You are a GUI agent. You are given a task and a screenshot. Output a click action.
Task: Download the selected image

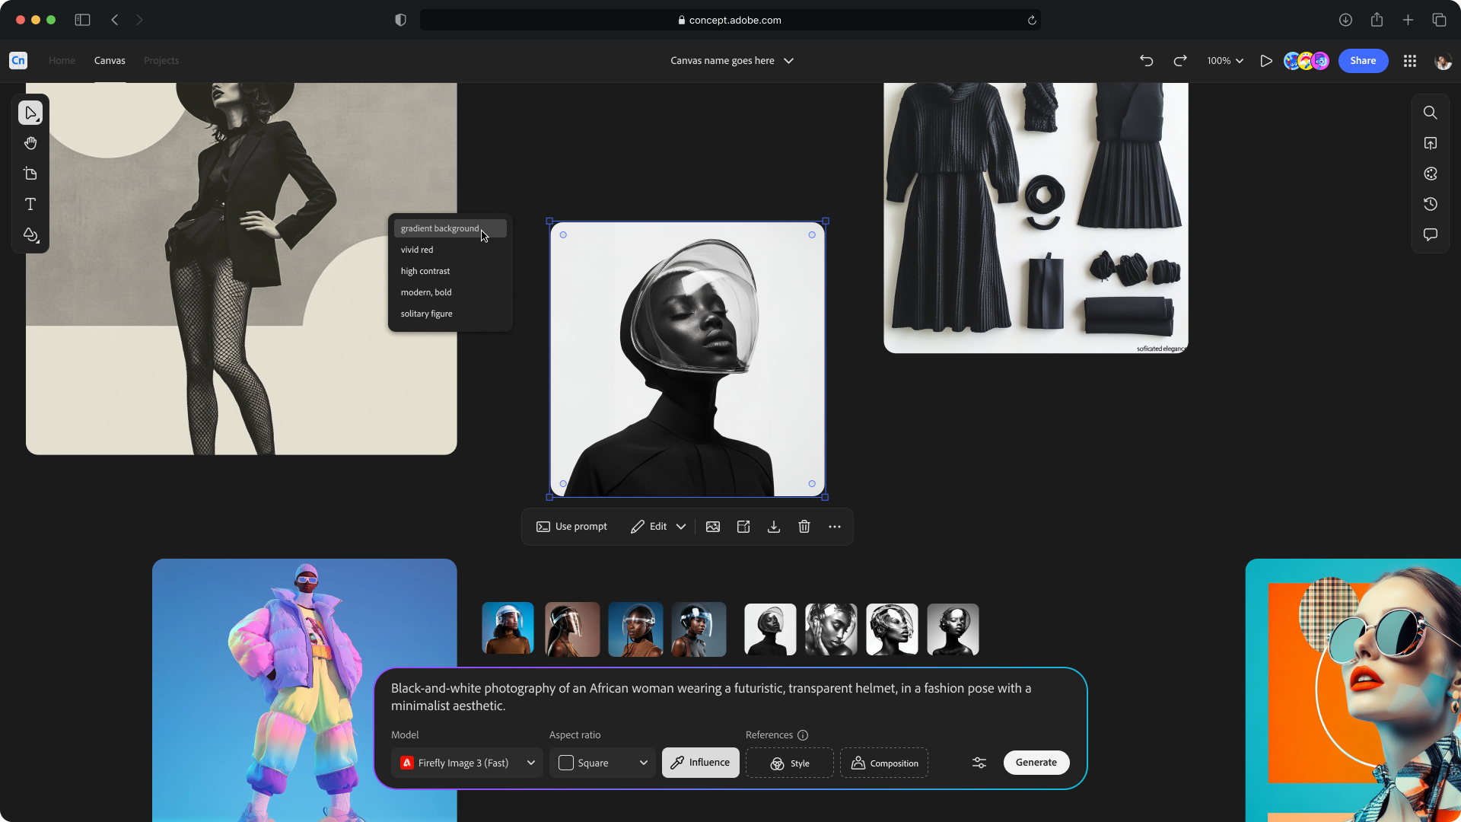pyautogui.click(x=774, y=527)
